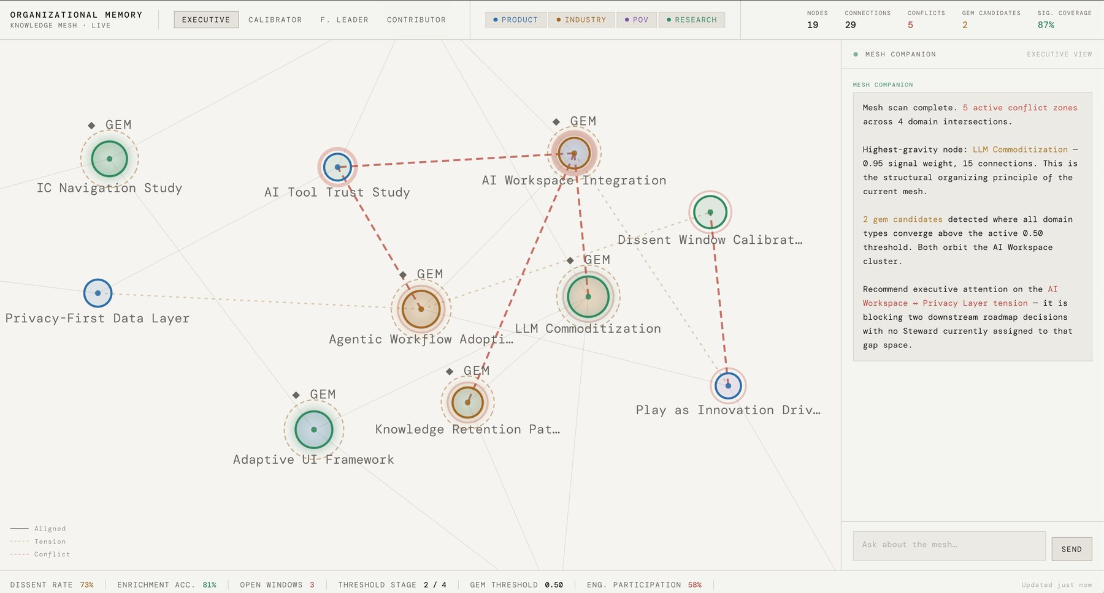Viewport: 1104px width, 593px height.
Task: Click the 5 active conflict zones link
Action: pyautogui.click(x=1020, y=108)
